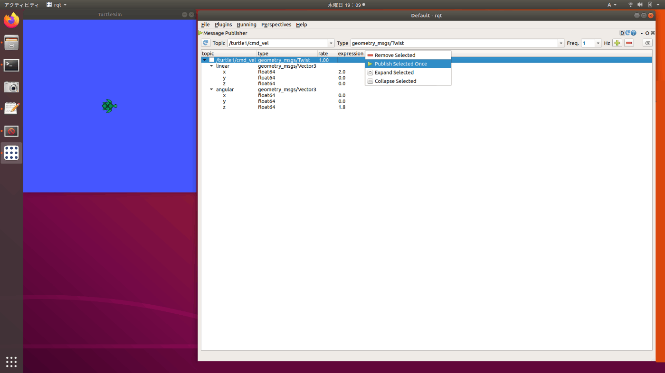Image resolution: width=665 pixels, height=373 pixels.
Task: Select the angular y row
Action: tap(427, 101)
